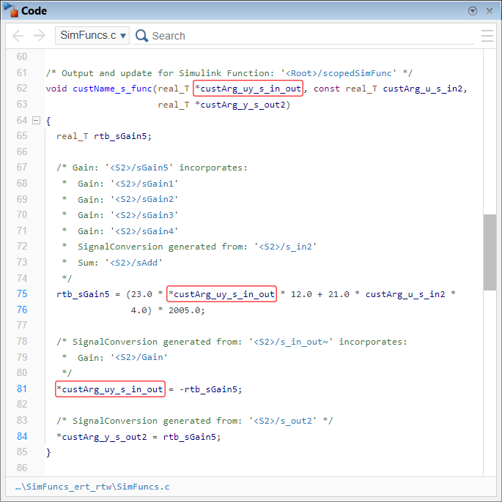Click line number 81
The width and height of the screenshot is (502, 502).
[x=22, y=389]
